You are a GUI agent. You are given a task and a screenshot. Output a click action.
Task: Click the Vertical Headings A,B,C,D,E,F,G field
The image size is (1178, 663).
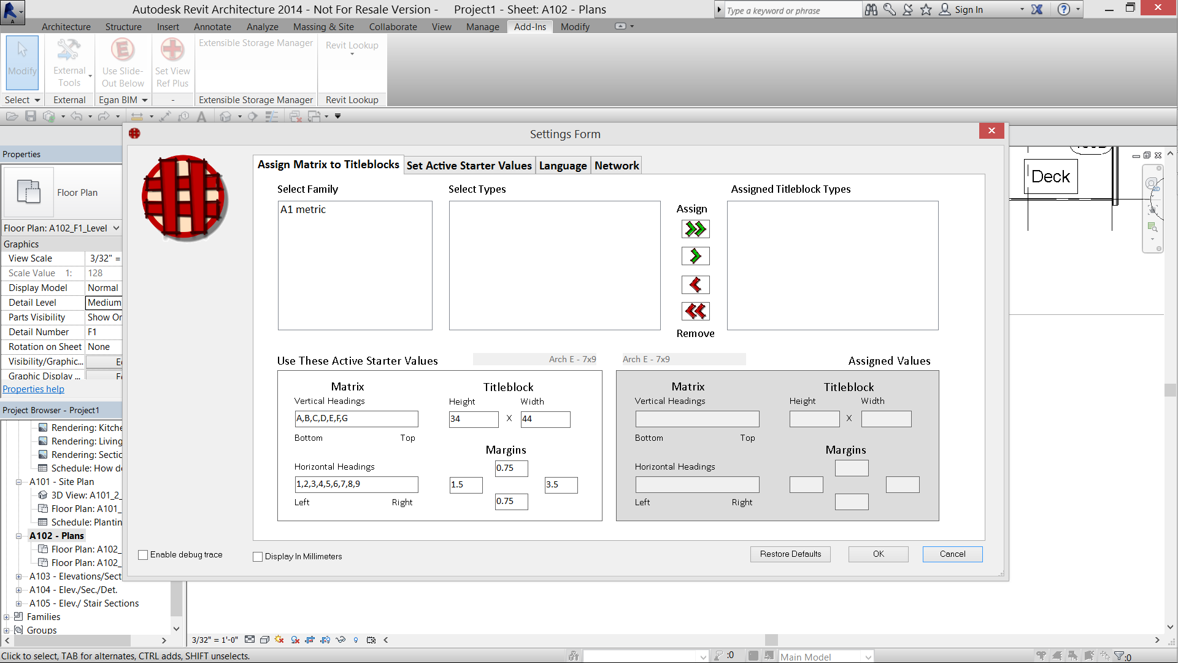tap(356, 419)
